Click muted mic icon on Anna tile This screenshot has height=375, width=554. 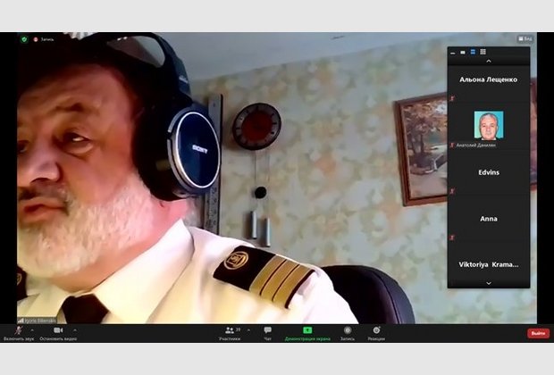tap(452, 237)
